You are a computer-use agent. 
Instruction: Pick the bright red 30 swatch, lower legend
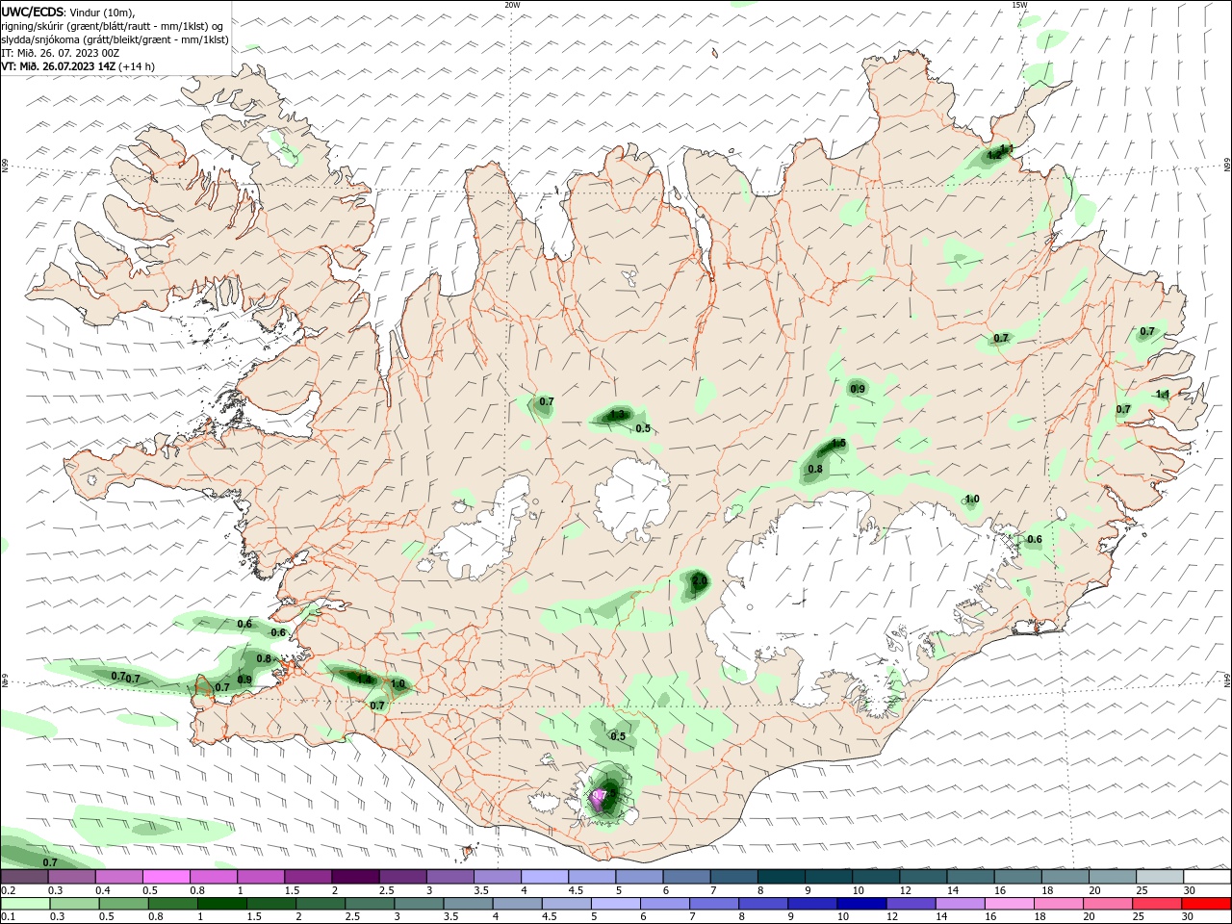coord(1207,904)
